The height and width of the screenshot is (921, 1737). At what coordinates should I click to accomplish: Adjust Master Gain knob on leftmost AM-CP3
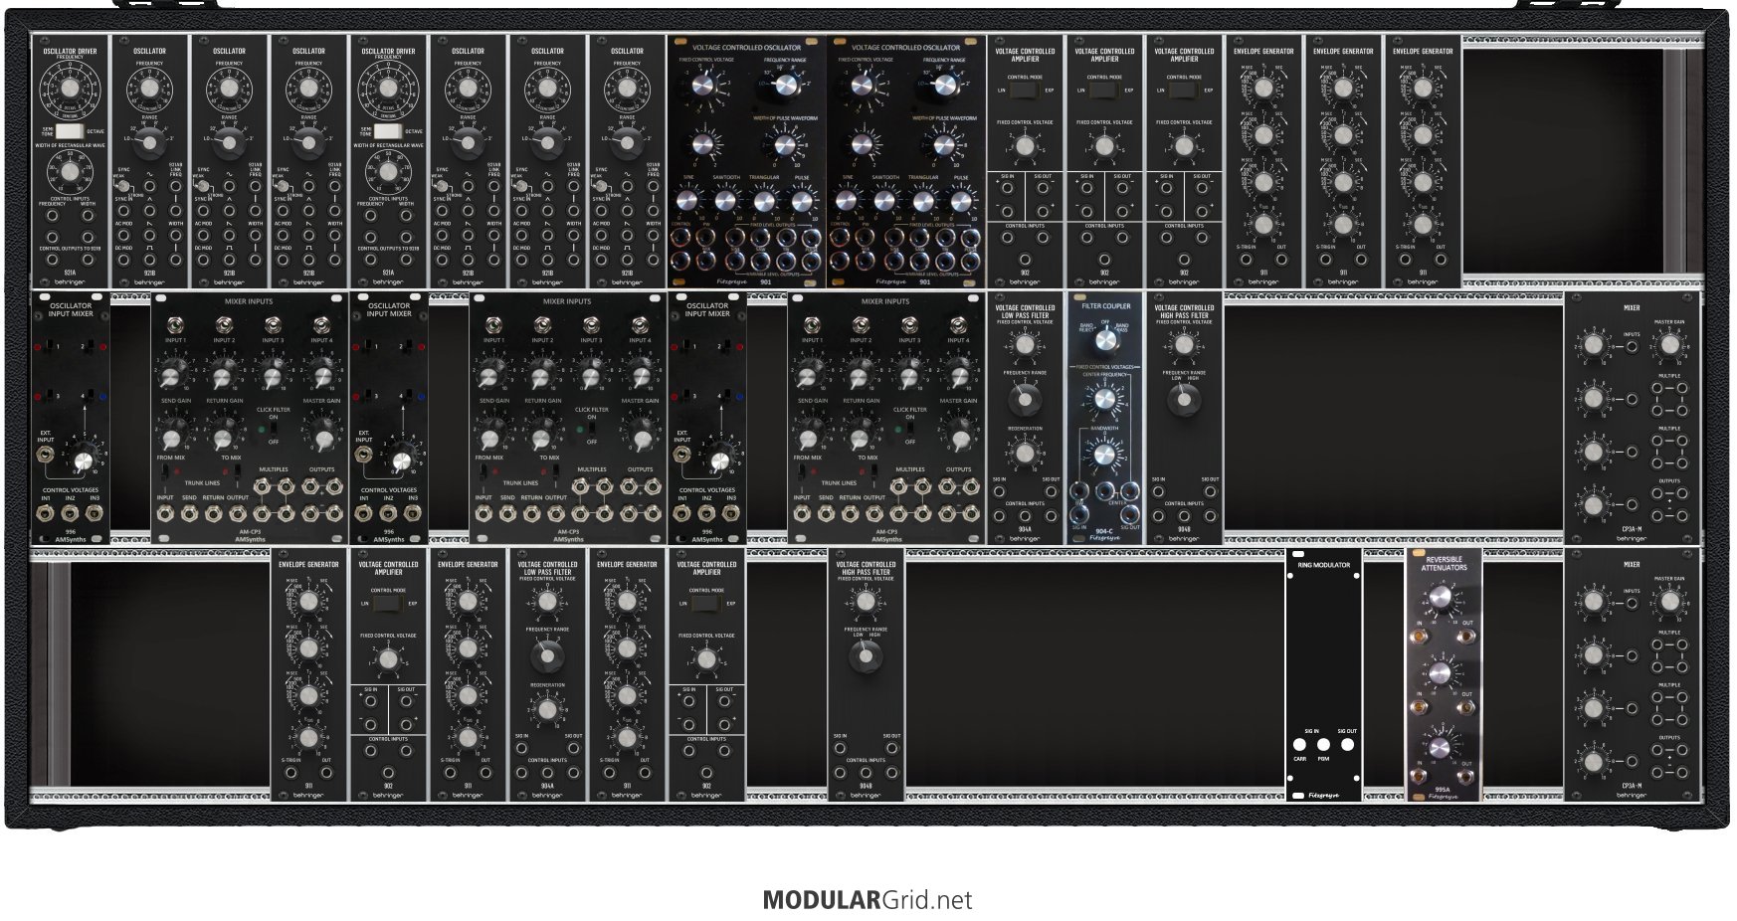point(322,435)
